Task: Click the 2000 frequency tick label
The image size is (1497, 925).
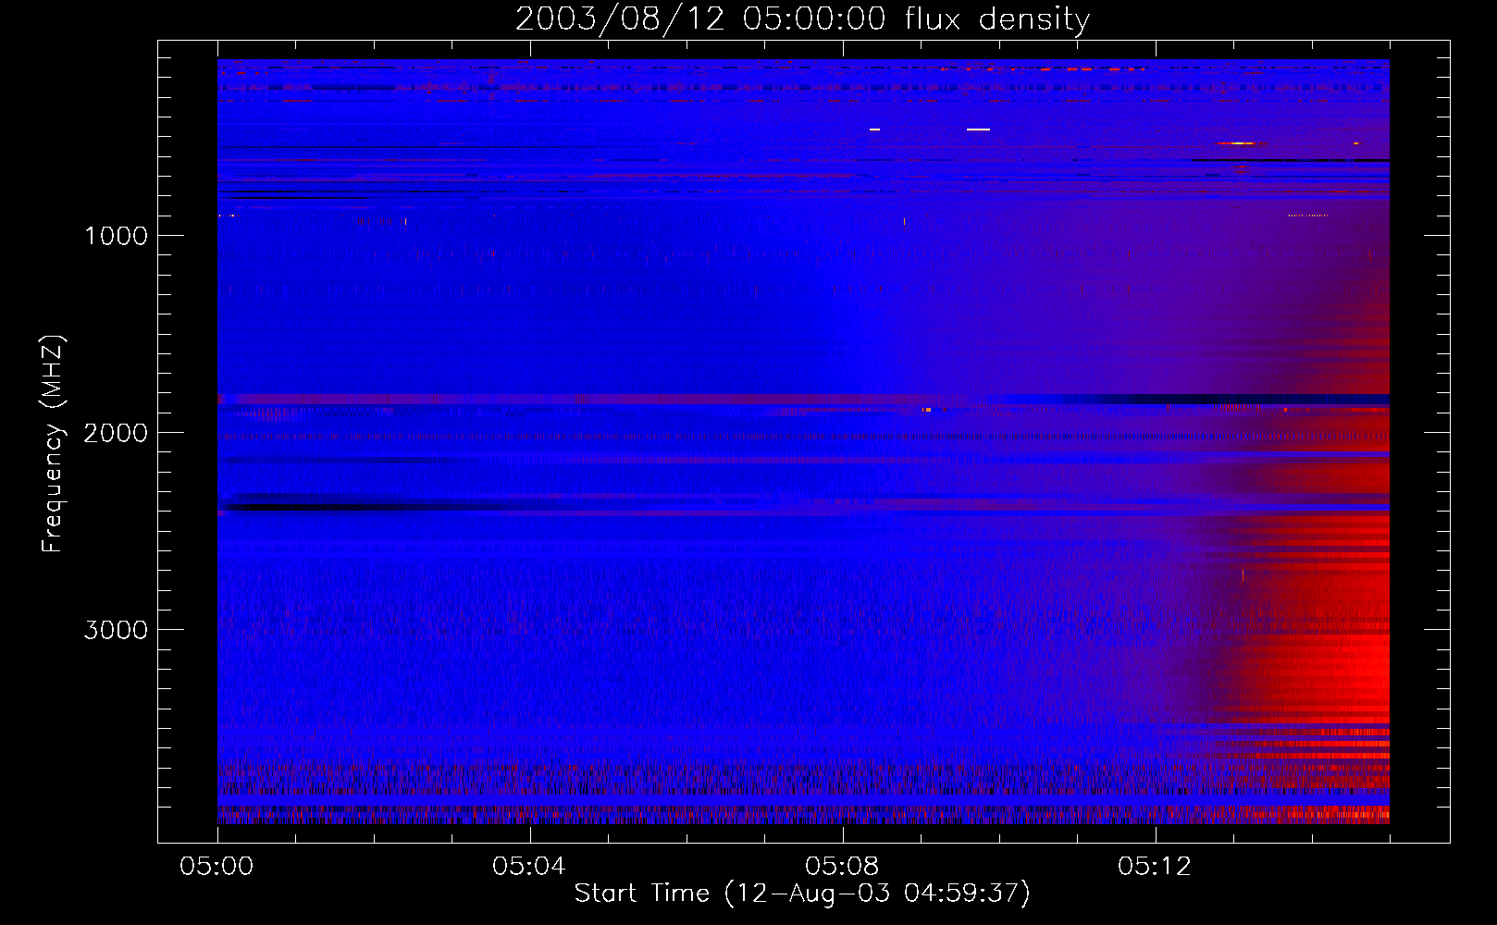Action: pyautogui.click(x=116, y=433)
